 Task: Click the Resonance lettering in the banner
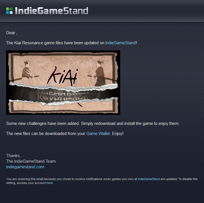(63, 95)
